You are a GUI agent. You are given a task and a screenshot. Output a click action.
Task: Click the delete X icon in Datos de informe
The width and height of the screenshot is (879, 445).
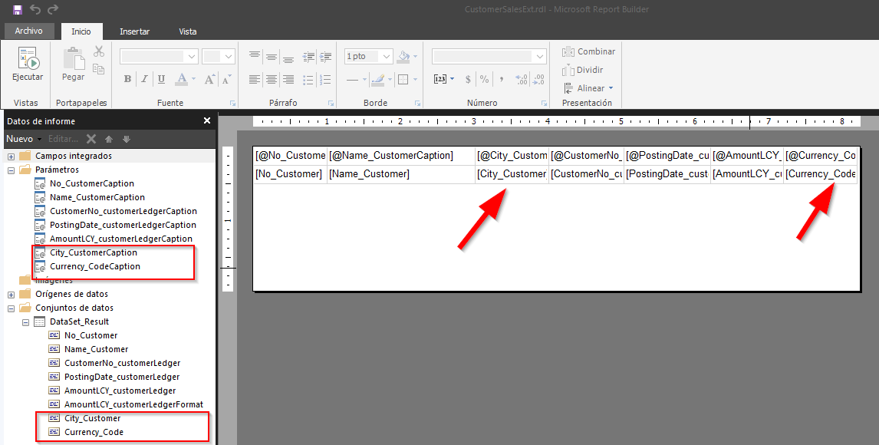coord(91,139)
